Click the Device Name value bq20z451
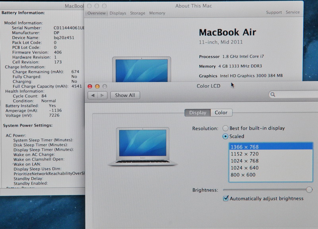Image resolution: width=318 pixels, height=229 pixels. [x=64, y=38]
